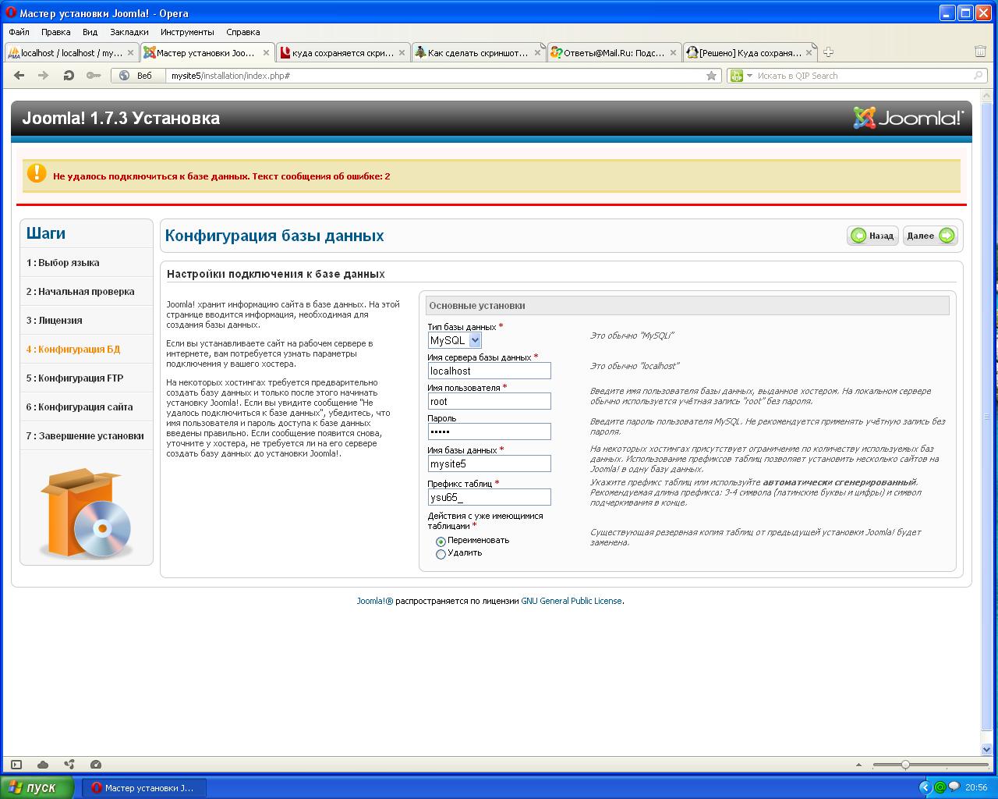Click the Opera Turbo speedometer icon
Image resolution: width=998 pixels, height=799 pixels.
96,765
